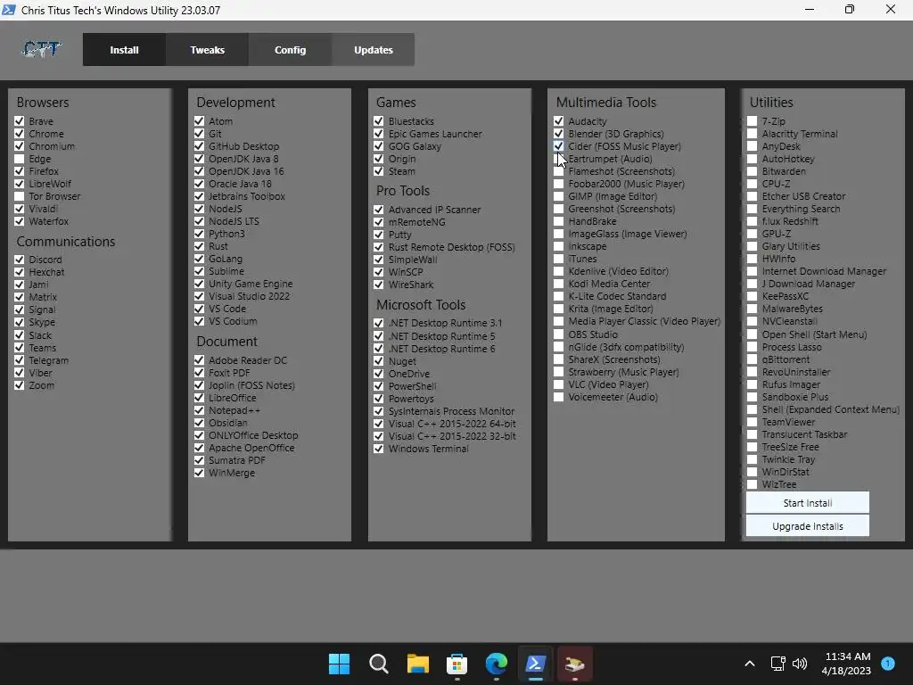The image size is (913, 685).
Task: Uncheck the Telegram checkbox
Action: [x=20, y=360]
